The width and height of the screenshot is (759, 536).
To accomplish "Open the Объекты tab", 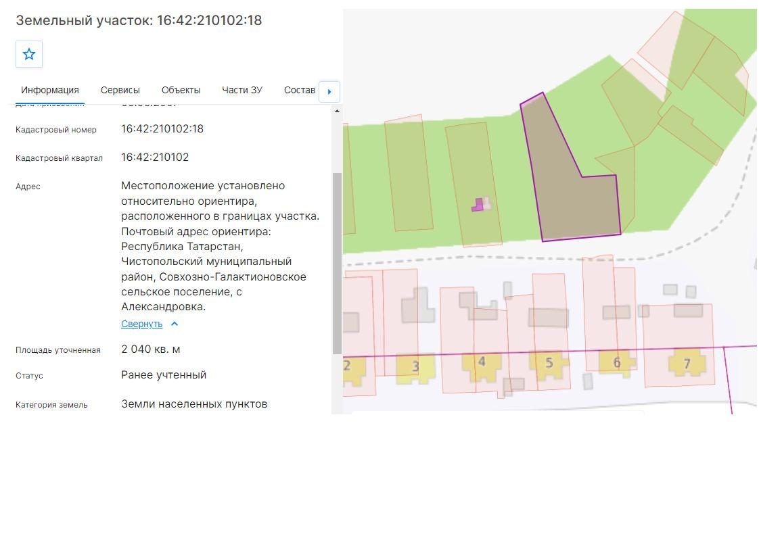I will [x=181, y=90].
